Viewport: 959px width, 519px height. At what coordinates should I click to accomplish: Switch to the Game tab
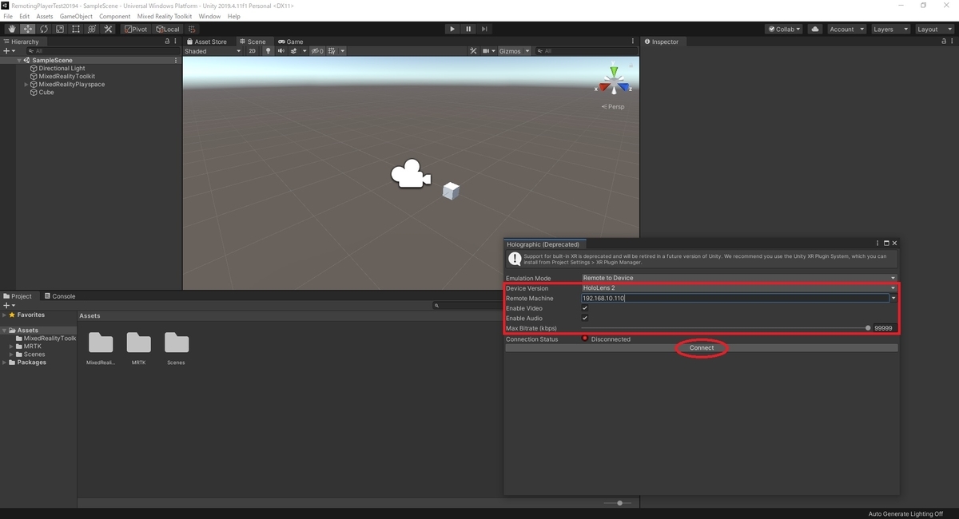point(291,42)
